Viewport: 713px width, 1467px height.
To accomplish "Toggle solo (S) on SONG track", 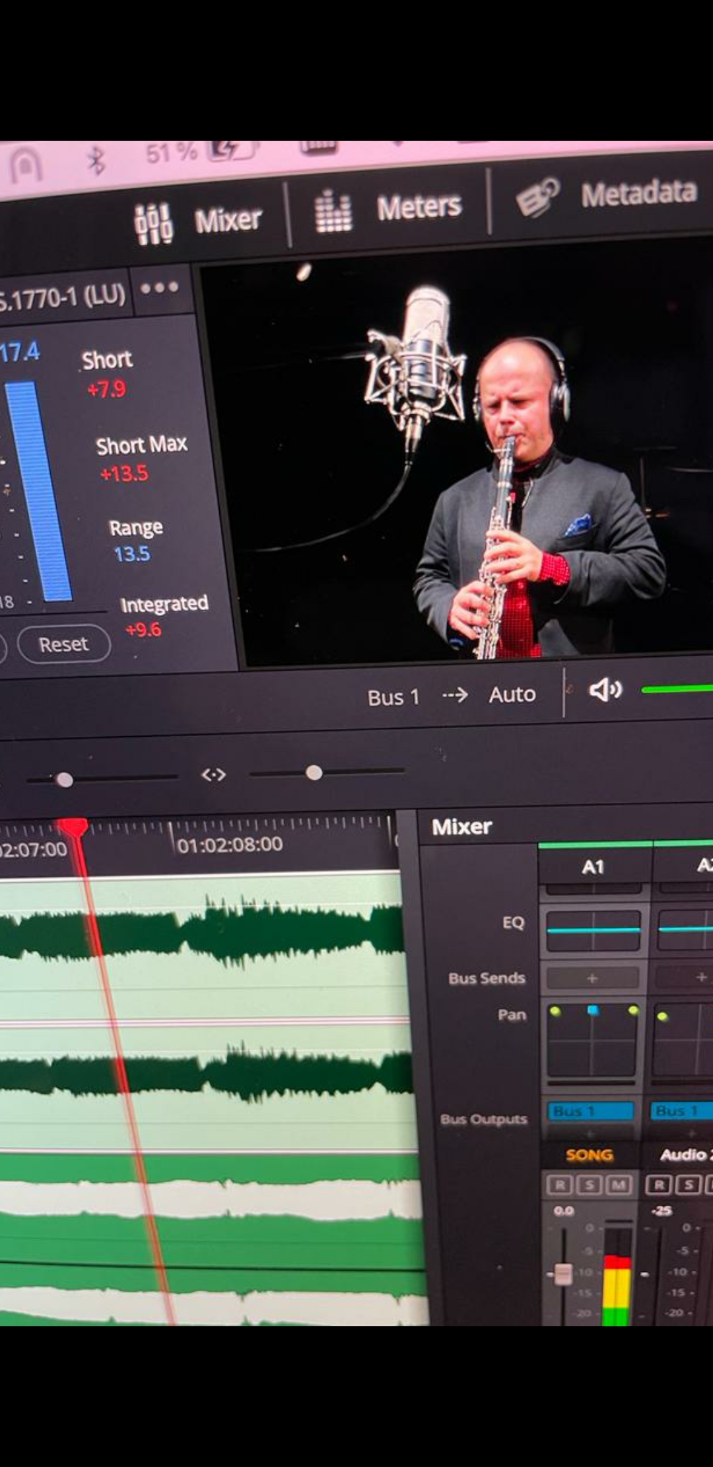I will (589, 1185).
